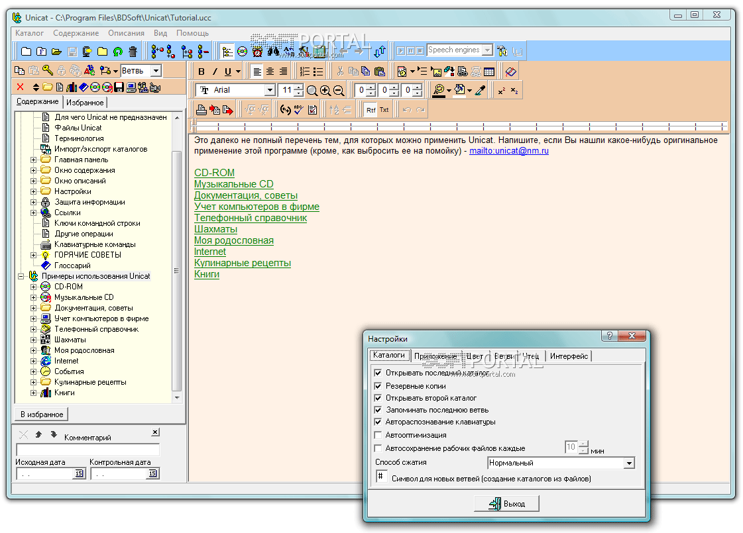Click the 'Выход' button
The image size is (743, 533).
[506, 504]
